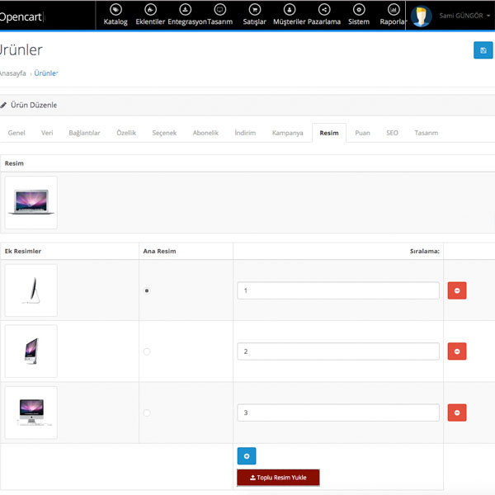Select first image as Ana Resim
495x495 pixels.
click(147, 290)
